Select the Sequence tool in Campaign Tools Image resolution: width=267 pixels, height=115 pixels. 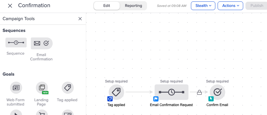click(16, 43)
